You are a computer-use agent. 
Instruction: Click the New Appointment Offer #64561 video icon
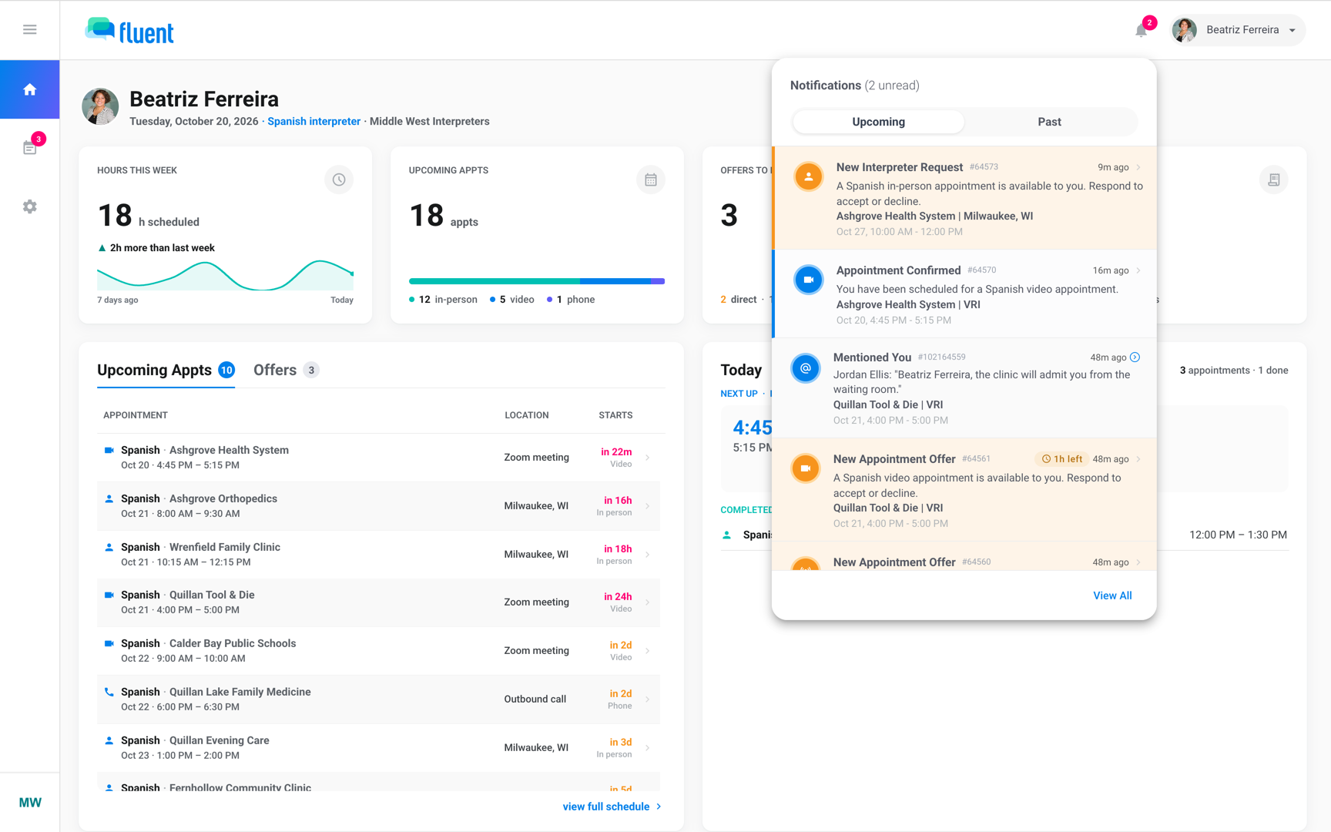click(x=806, y=468)
